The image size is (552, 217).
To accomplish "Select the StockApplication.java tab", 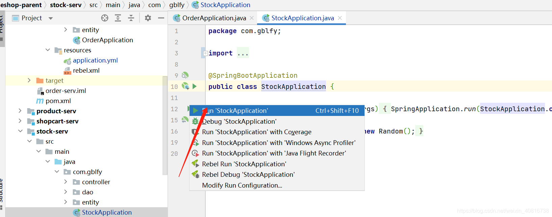I will (x=302, y=18).
